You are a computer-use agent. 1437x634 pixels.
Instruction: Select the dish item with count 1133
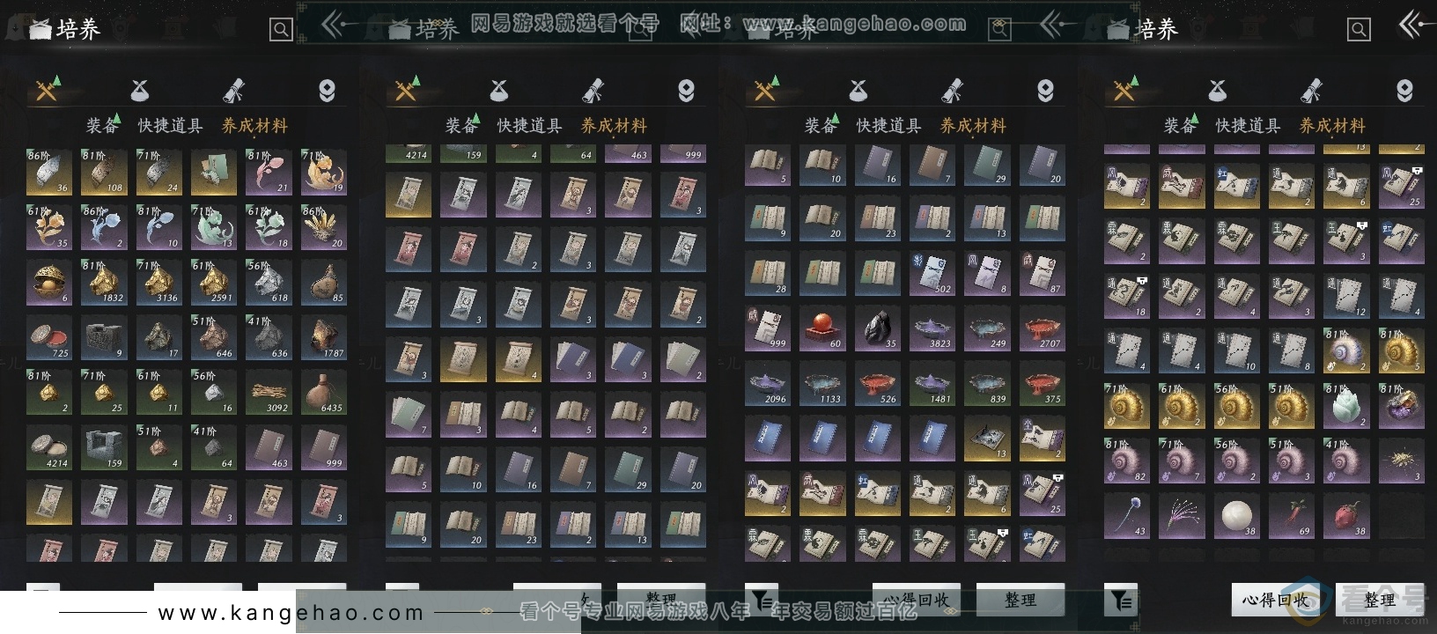(x=822, y=383)
